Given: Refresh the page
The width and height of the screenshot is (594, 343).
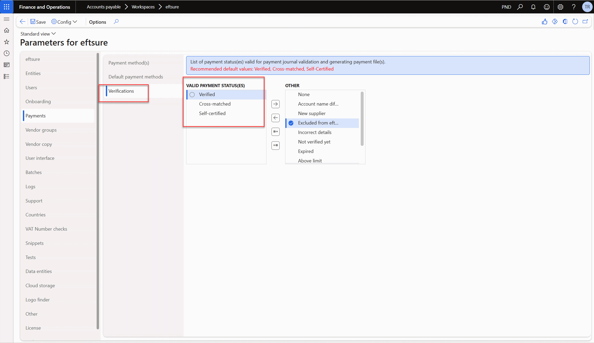Looking at the screenshot, I should [575, 22].
